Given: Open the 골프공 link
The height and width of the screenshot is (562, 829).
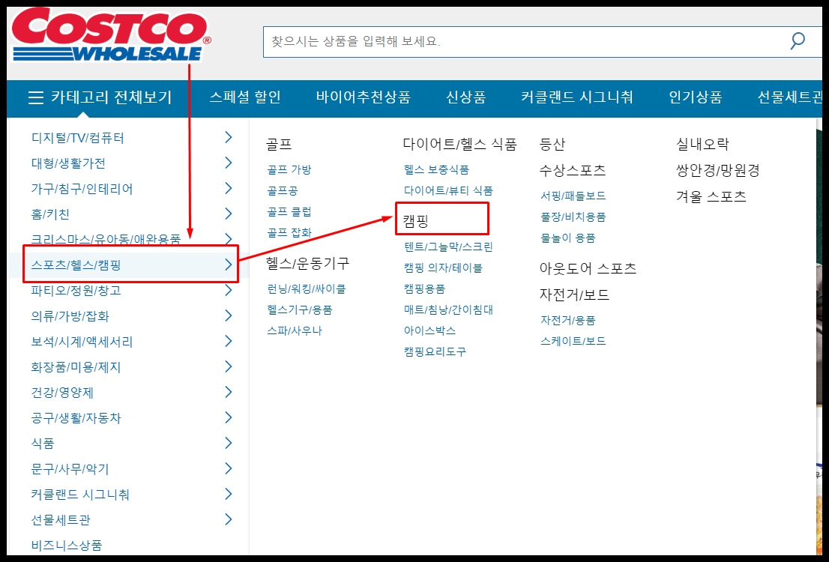Looking at the screenshot, I should click(x=283, y=190).
